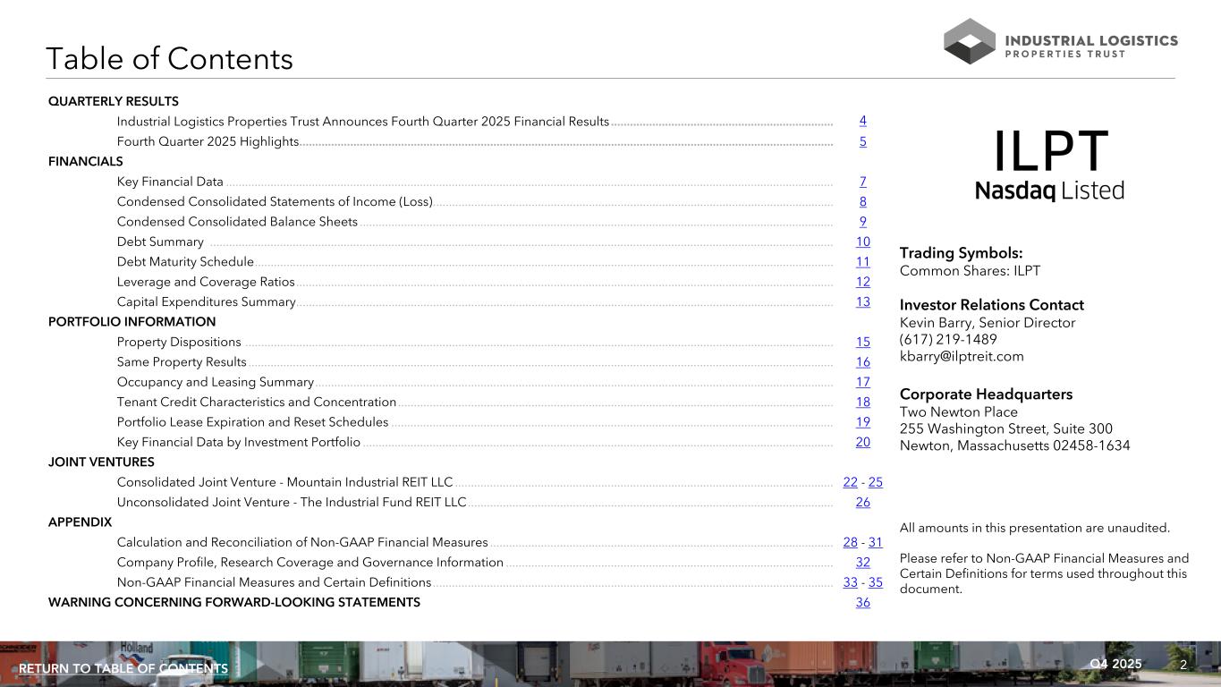
Task: Jump to page 8 Statements of Income
Action: [x=862, y=202]
